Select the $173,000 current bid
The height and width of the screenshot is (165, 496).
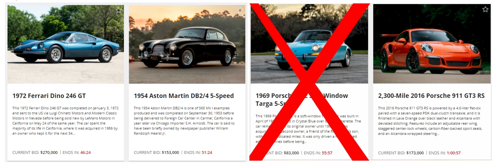(x=415, y=153)
